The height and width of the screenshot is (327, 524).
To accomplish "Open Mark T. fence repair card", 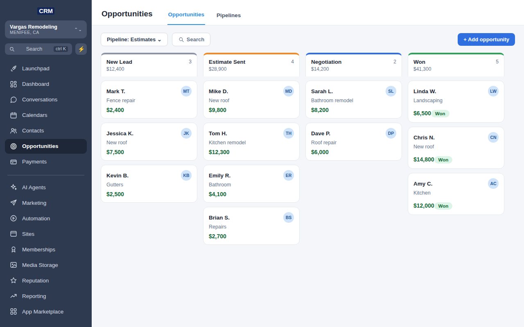I will click(149, 100).
